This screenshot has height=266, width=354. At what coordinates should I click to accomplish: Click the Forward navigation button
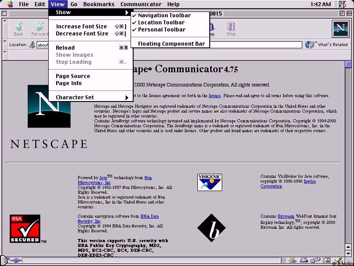[x=40, y=29]
